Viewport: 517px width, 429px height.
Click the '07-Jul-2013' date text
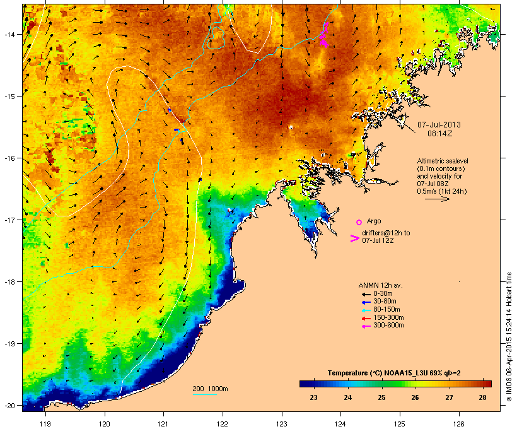pos(439,125)
